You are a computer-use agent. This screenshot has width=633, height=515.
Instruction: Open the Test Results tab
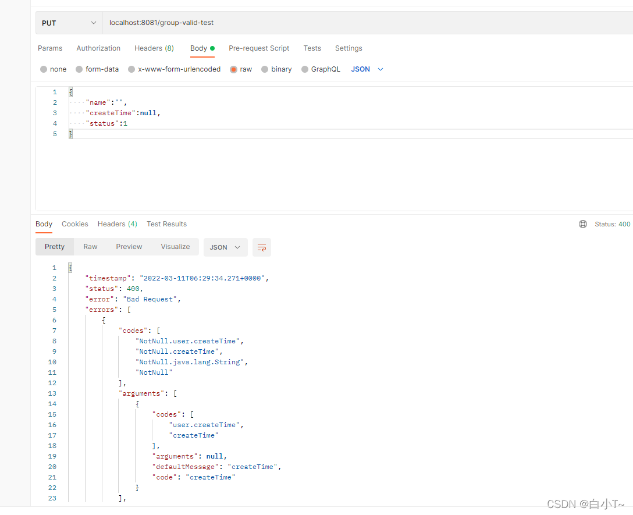[167, 224]
